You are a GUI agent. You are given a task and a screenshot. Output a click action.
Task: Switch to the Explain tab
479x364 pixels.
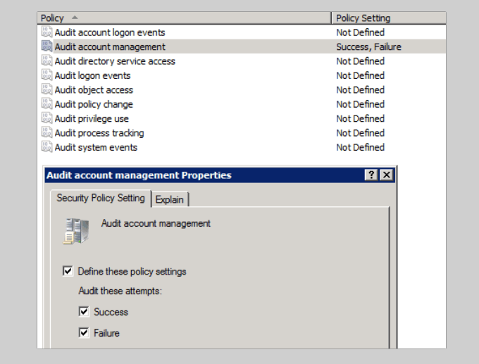[170, 199]
